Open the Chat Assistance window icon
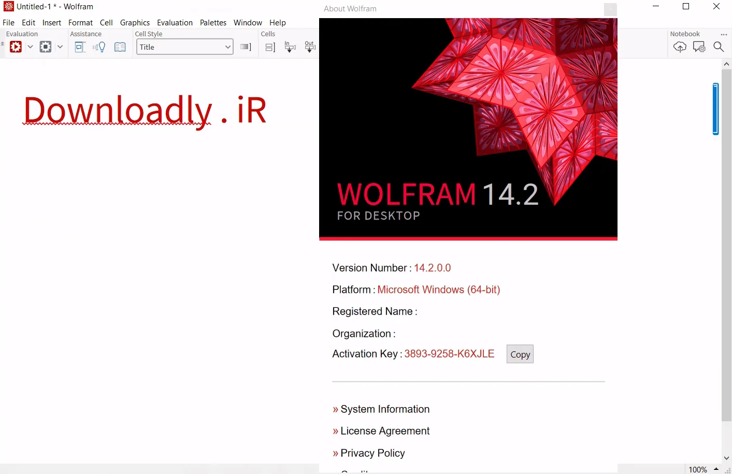Viewport: 732px width, 474px height. point(80,47)
